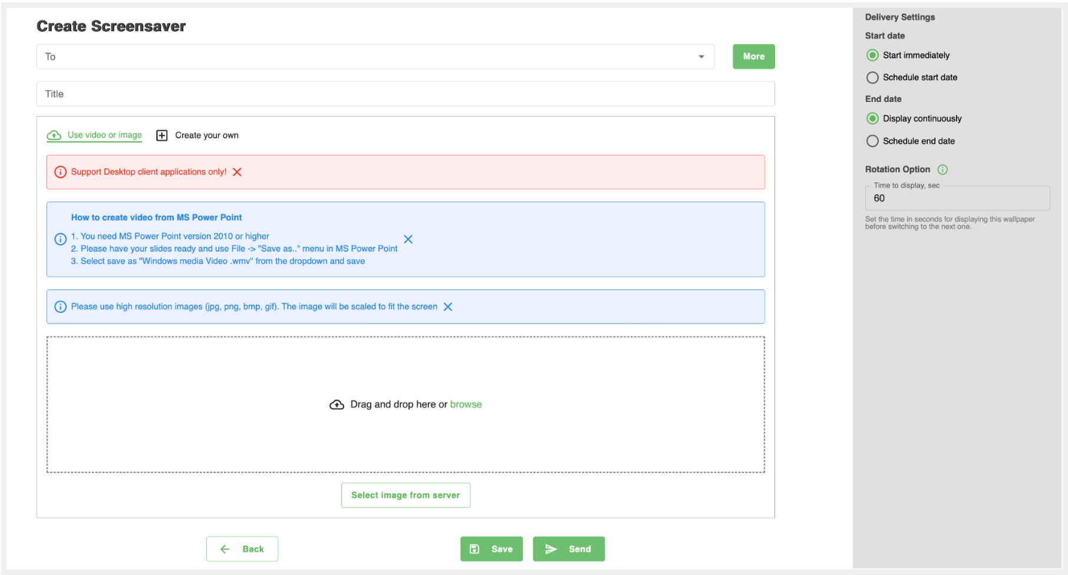Screen dimensions: 1068x575
Task: Click the info icon in red warning banner
Action: pyautogui.click(x=60, y=172)
